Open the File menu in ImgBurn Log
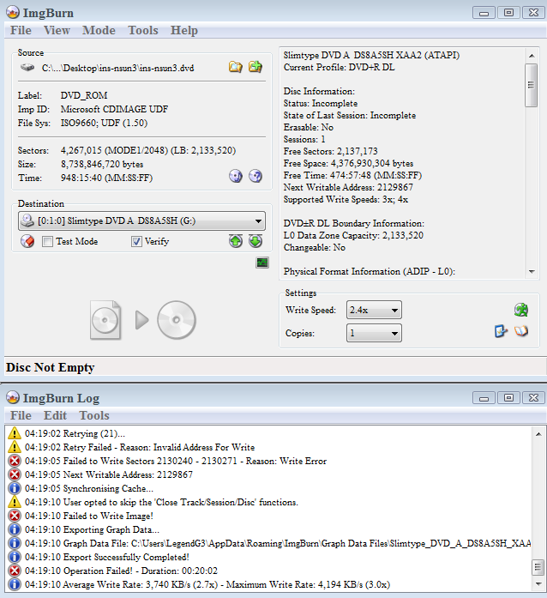 (21, 415)
